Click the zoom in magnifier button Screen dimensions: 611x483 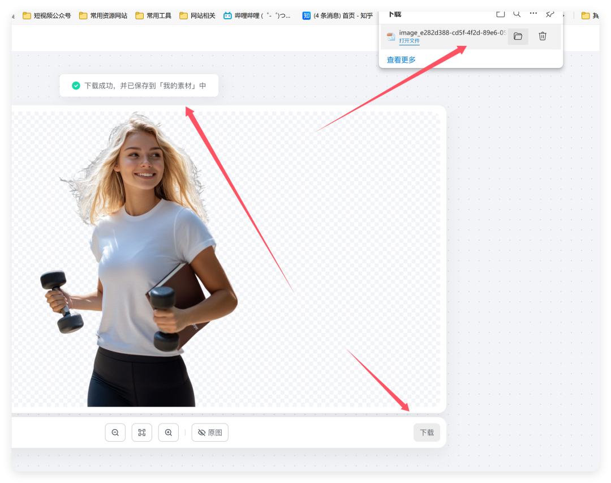pyautogui.click(x=169, y=433)
